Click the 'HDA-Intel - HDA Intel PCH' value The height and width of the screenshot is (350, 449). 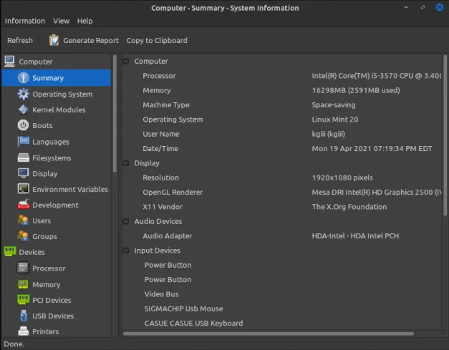click(x=355, y=235)
